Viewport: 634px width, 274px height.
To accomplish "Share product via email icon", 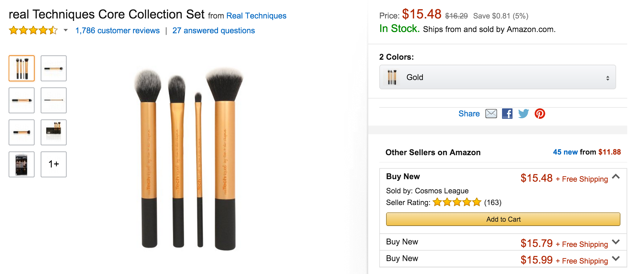I will [491, 114].
